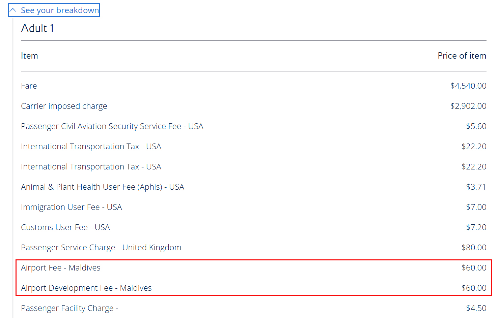Image resolution: width=499 pixels, height=318 pixels.
Task: Select Airport Development Fee - Maldives
Action: tap(86, 288)
